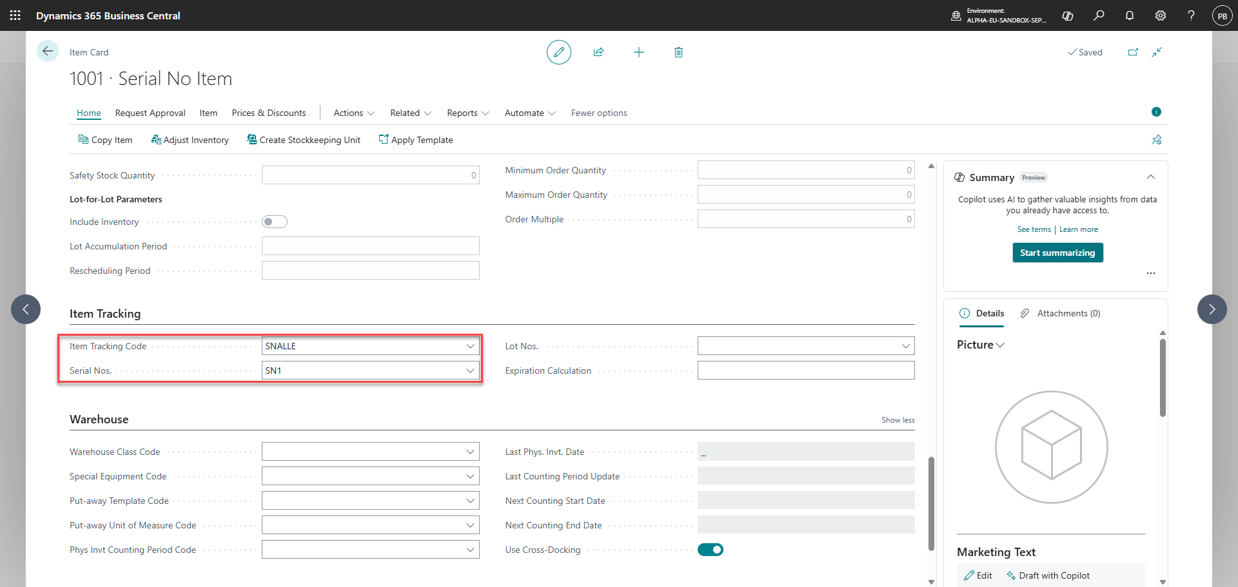Screen dimensions: 1238x587
Task: Expand Put-away Unit of Measure Code dropdown
Action: click(470, 525)
